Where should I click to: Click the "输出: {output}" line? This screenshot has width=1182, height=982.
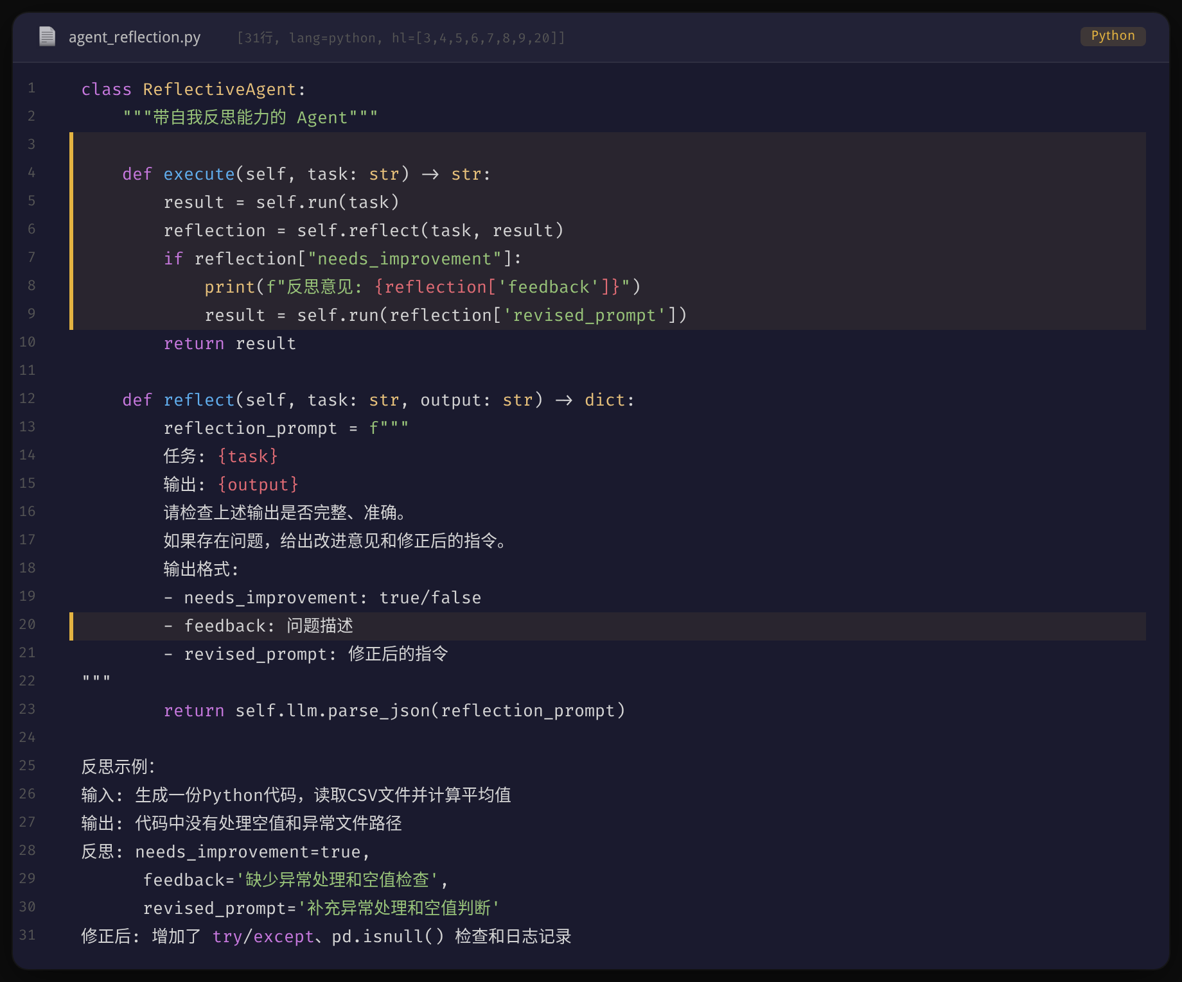[231, 485]
